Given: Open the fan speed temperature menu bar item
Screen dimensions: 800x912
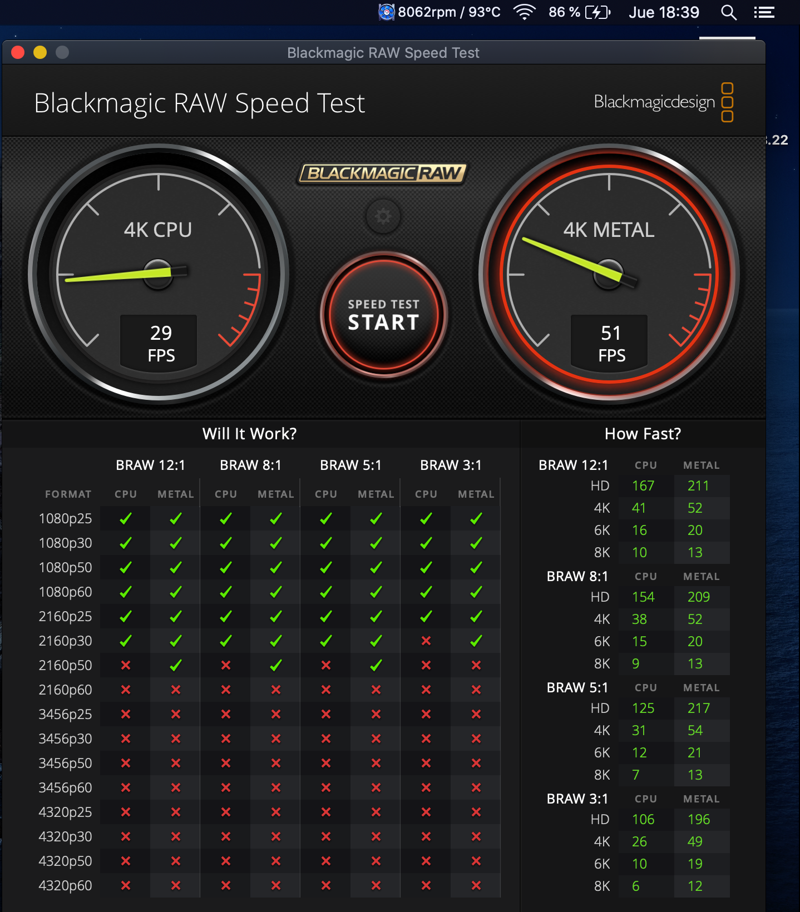Looking at the screenshot, I should coord(439,12).
